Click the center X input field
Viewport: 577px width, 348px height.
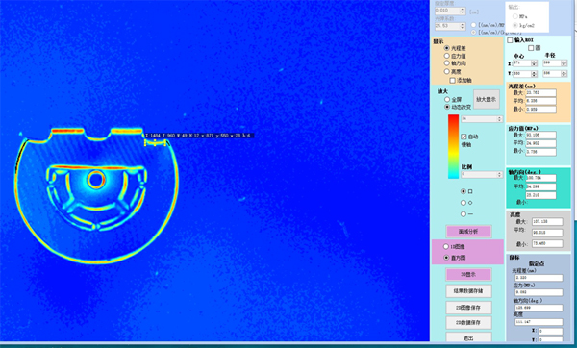(x=522, y=63)
